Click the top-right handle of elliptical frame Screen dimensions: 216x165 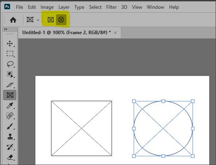(x=193, y=101)
